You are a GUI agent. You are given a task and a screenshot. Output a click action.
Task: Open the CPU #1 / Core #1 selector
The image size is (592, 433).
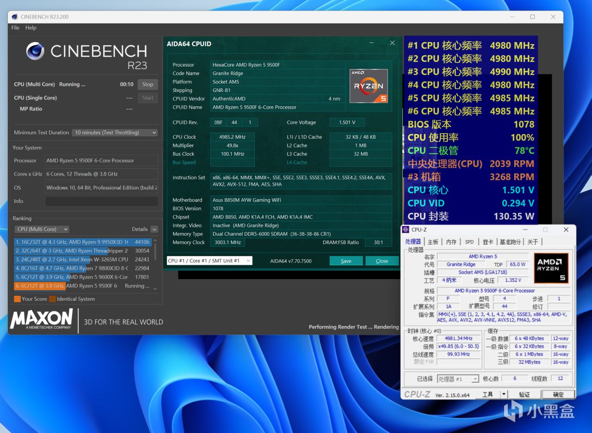pyautogui.click(x=210, y=261)
